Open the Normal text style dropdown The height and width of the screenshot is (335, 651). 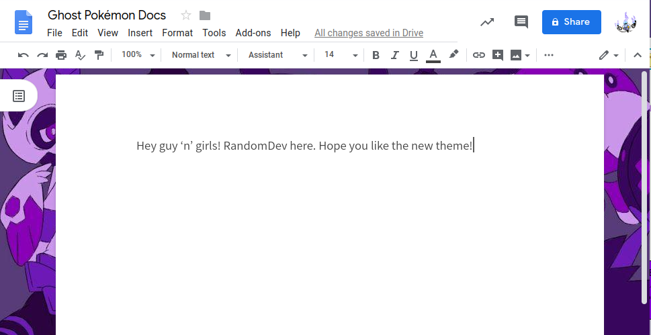coord(202,55)
